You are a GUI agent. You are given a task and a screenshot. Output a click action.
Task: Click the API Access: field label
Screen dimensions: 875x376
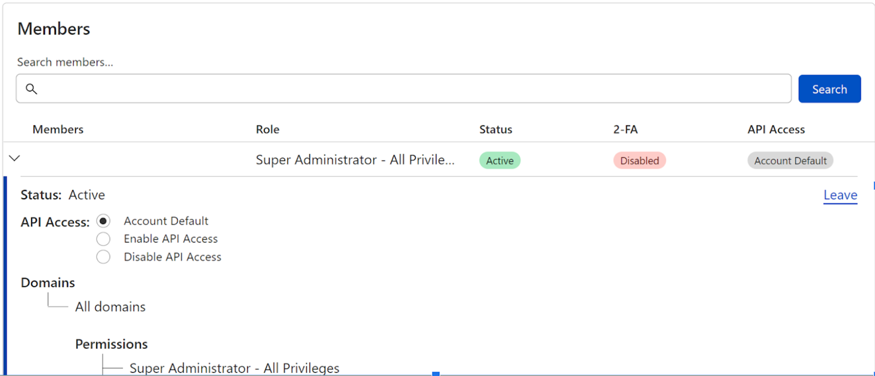[55, 222]
